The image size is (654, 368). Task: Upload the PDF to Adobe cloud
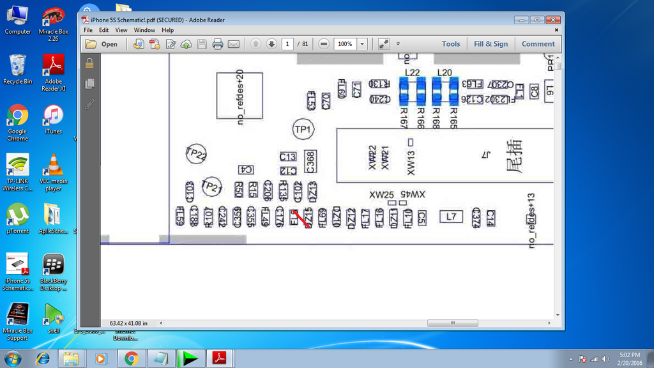click(186, 43)
